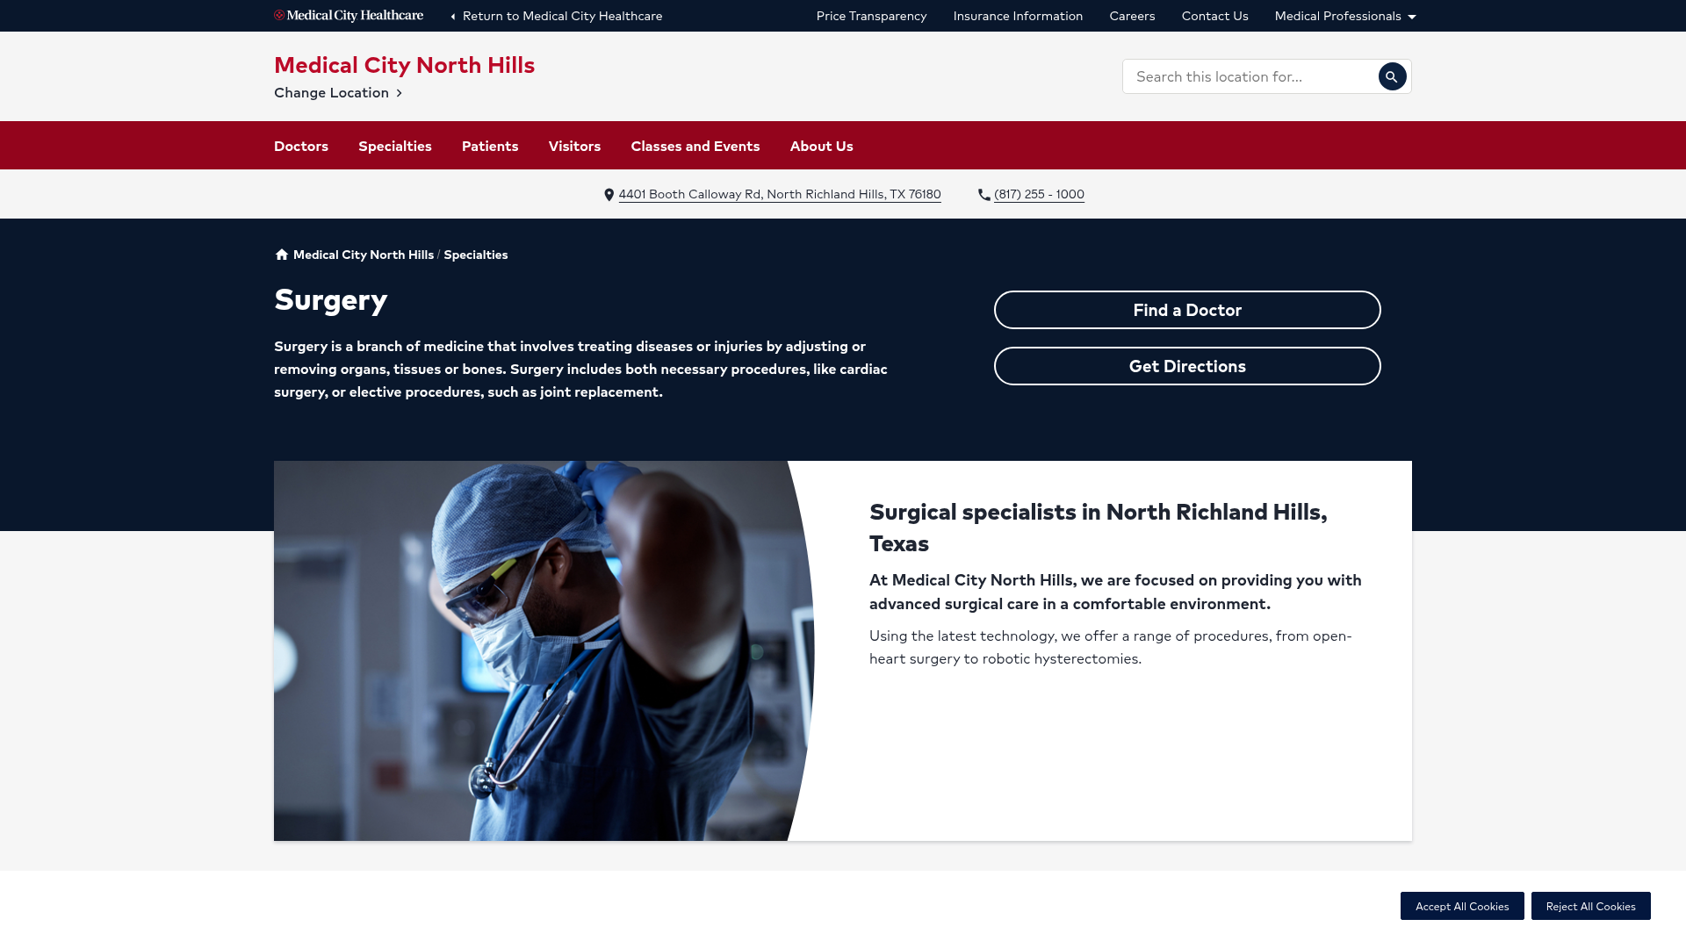Click back arrow beside Return to Medical City
Viewport: 1686px width, 948px height.
[453, 17]
